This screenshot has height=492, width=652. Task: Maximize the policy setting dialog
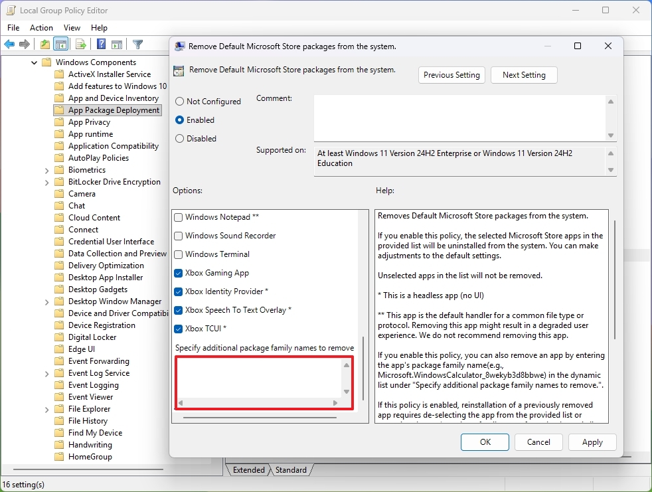coord(578,46)
